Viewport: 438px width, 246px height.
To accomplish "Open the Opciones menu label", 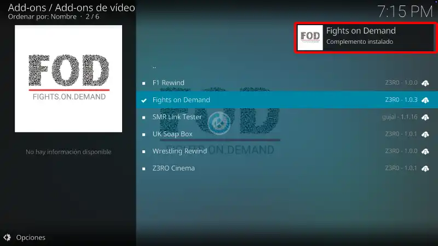I will [31, 238].
